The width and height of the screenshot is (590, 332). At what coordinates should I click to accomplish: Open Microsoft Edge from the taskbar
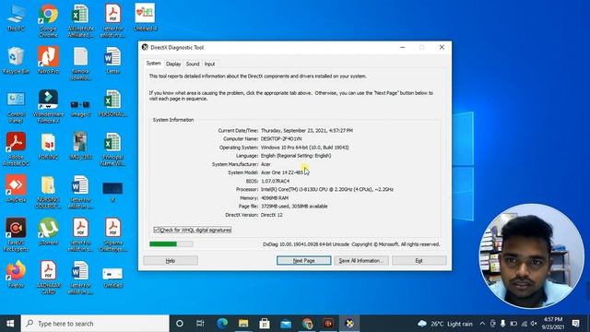(x=222, y=324)
